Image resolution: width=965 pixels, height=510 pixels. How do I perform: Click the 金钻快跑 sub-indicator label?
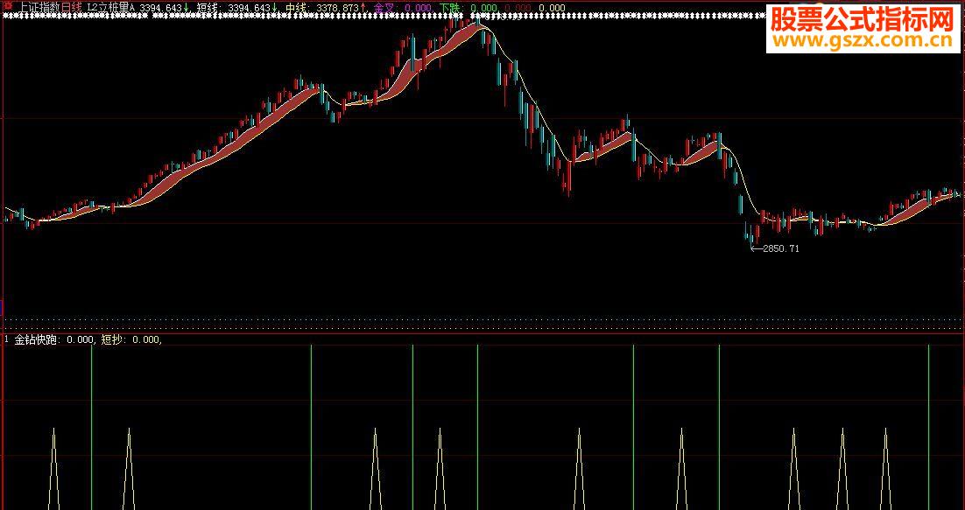[37, 339]
